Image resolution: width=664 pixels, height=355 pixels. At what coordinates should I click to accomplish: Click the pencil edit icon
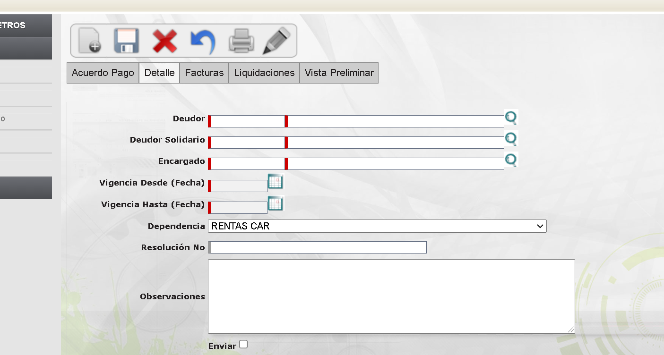(x=276, y=41)
